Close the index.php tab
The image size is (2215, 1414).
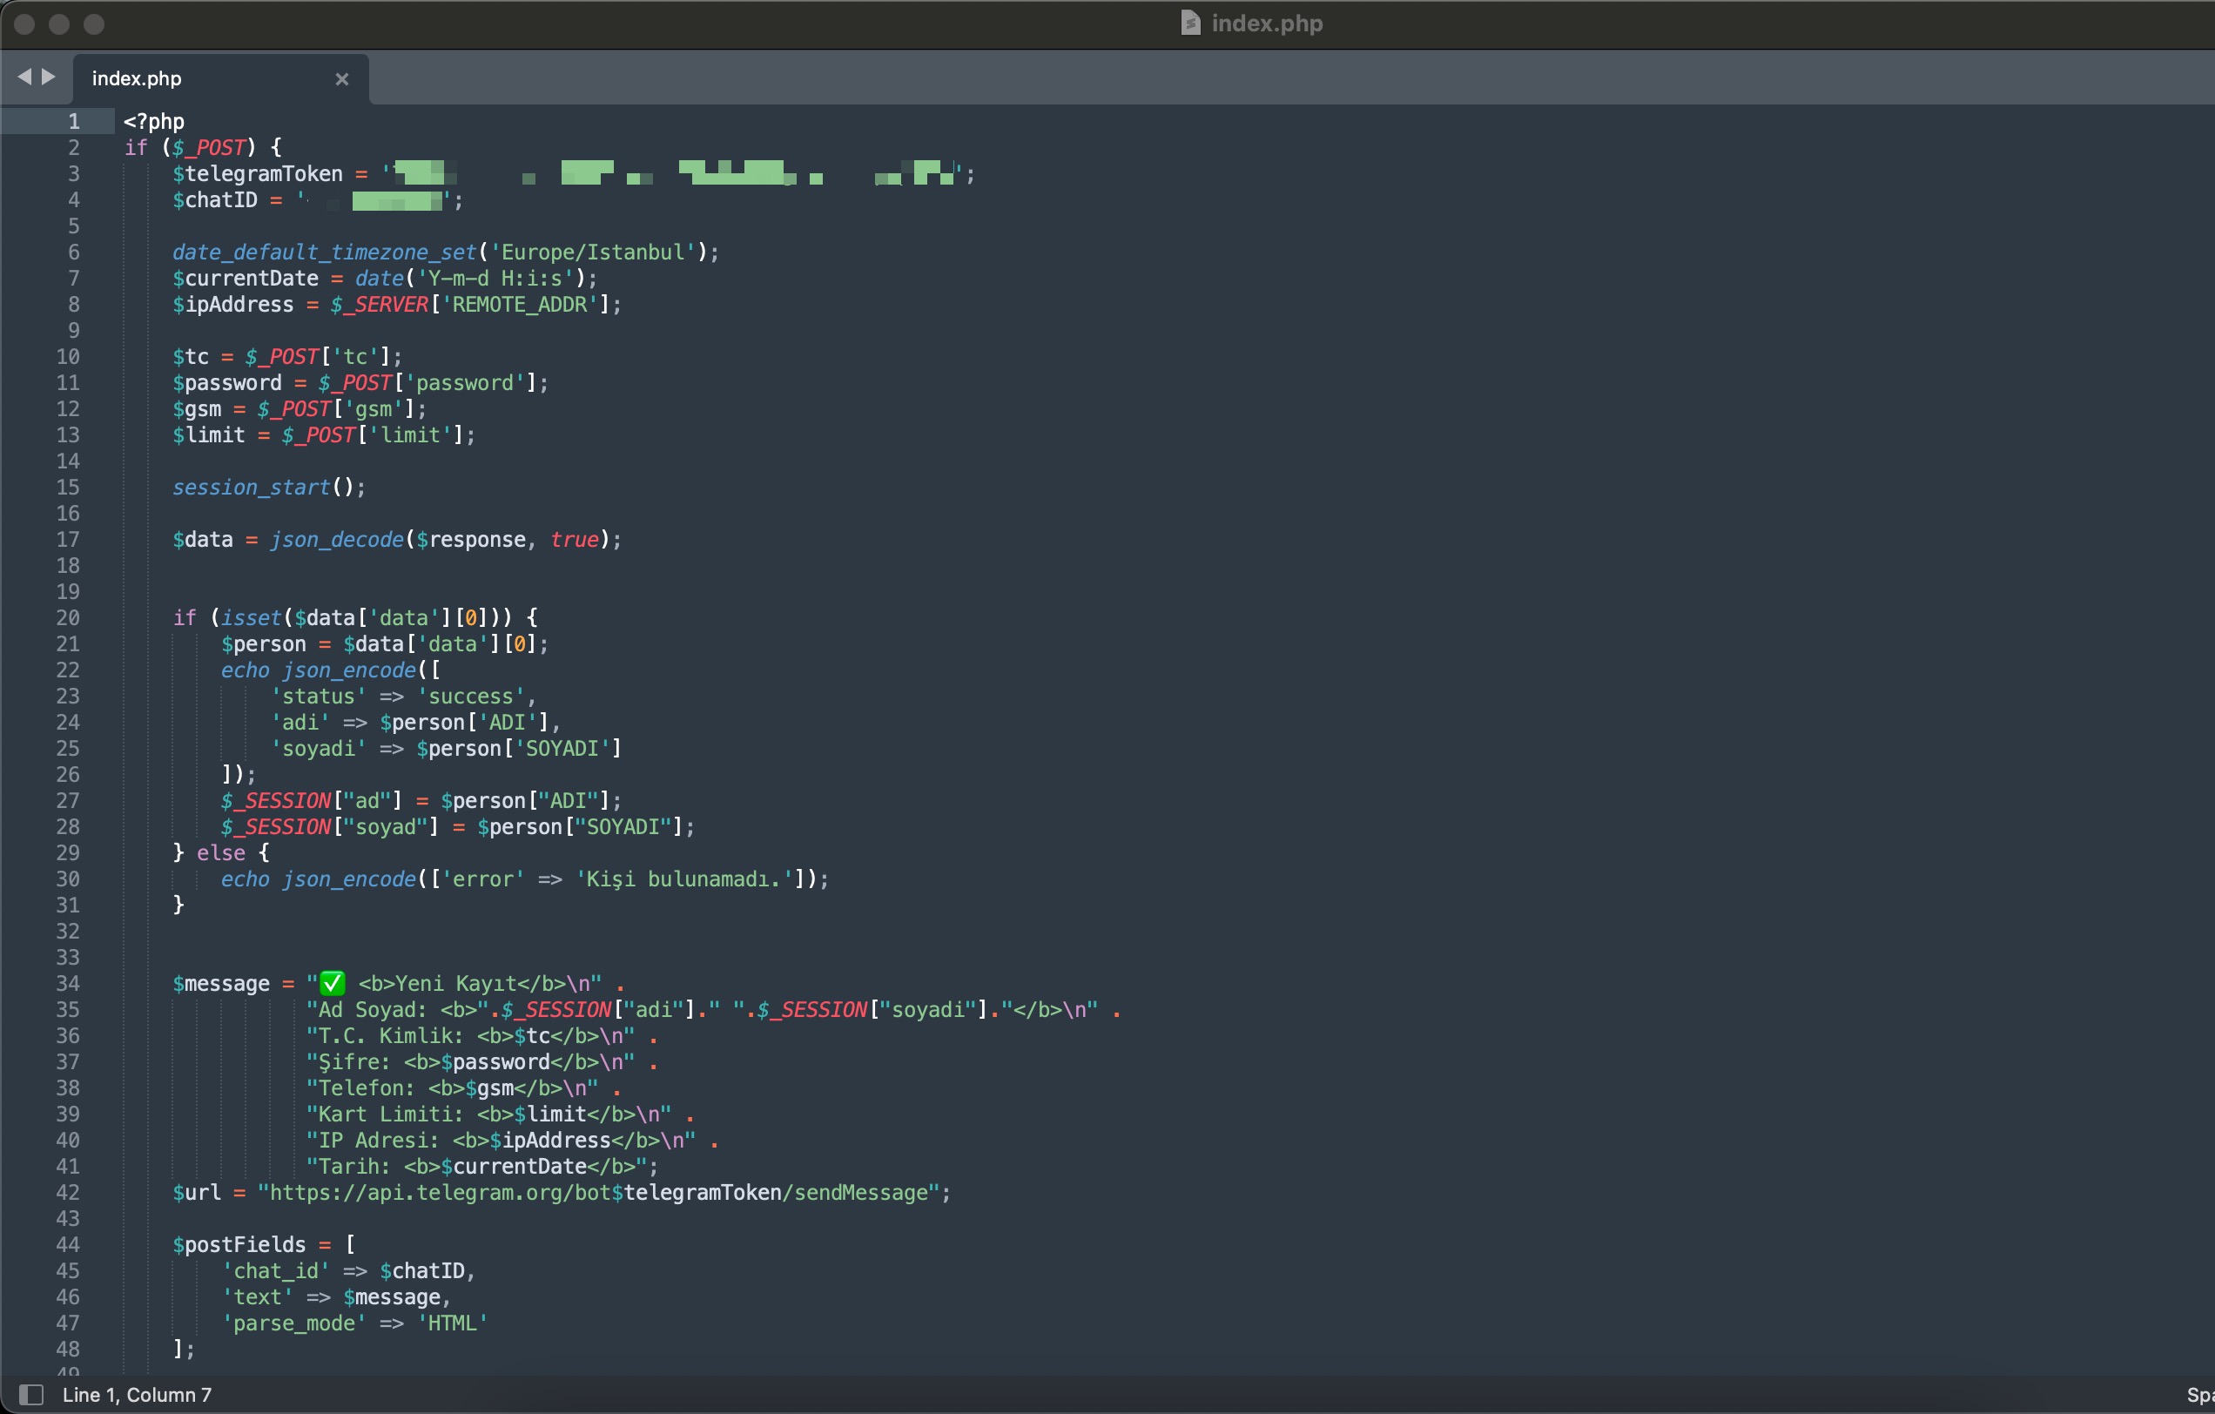click(x=341, y=79)
